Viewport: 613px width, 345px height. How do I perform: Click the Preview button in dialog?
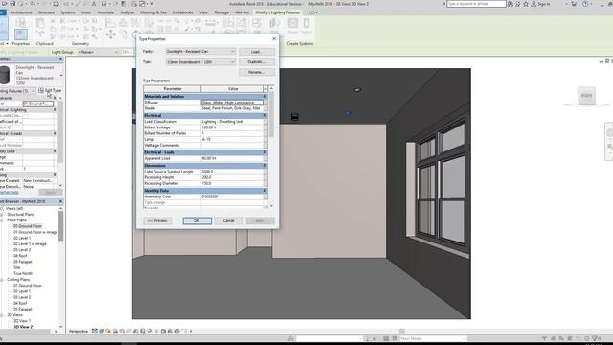coord(157,221)
